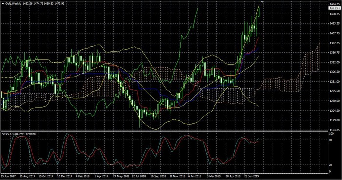
Task: Click the 25 Jun 2017 date label
Action: point(8,176)
